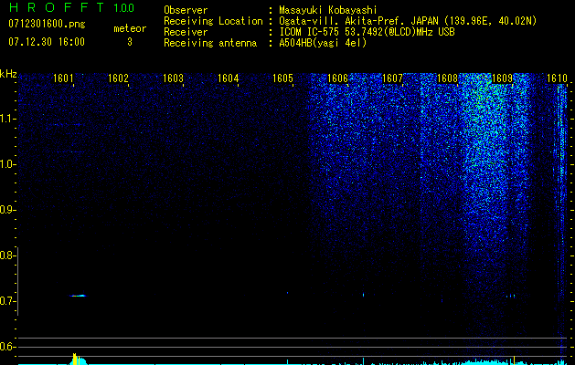Click the 1609 time marker
Screen dimensions: 575x365
click(x=502, y=78)
